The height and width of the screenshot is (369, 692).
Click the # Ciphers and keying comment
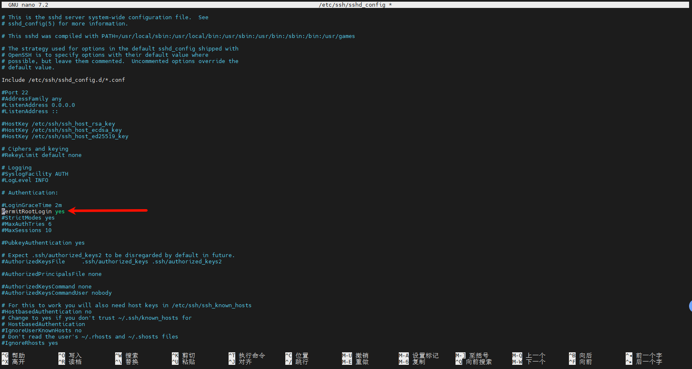pos(35,149)
